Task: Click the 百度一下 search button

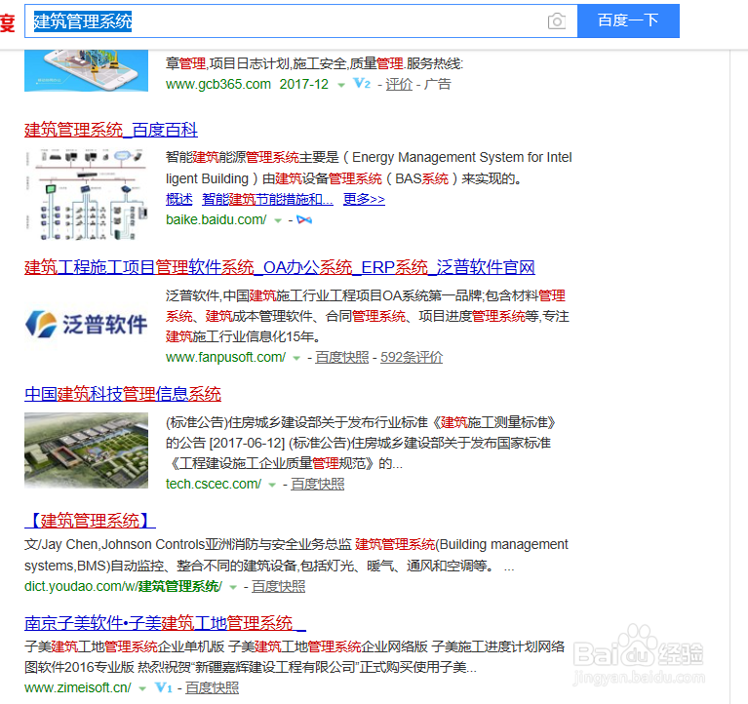Action: click(628, 21)
